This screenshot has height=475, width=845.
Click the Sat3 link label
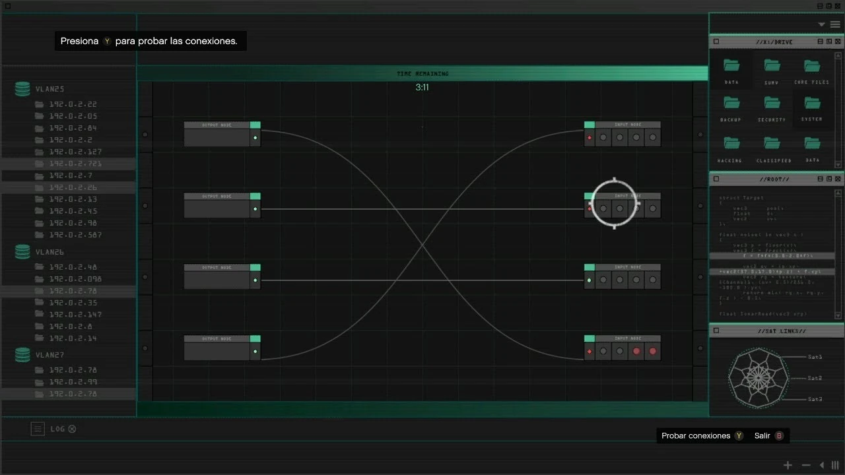[x=815, y=399]
